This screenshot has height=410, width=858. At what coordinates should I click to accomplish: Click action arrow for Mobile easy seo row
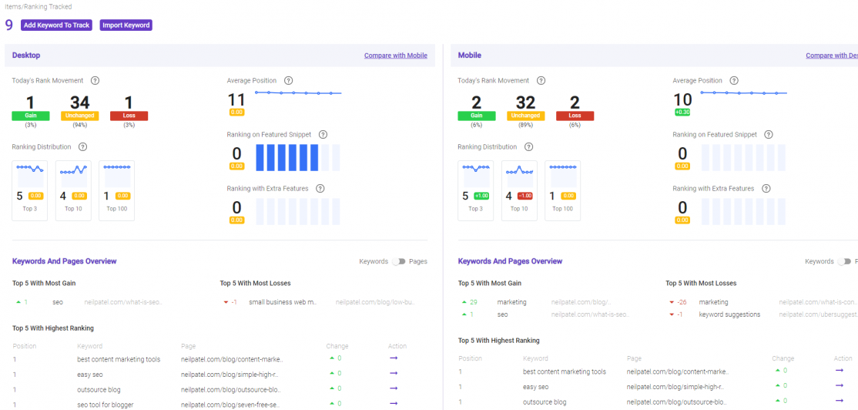coord(840,385)
